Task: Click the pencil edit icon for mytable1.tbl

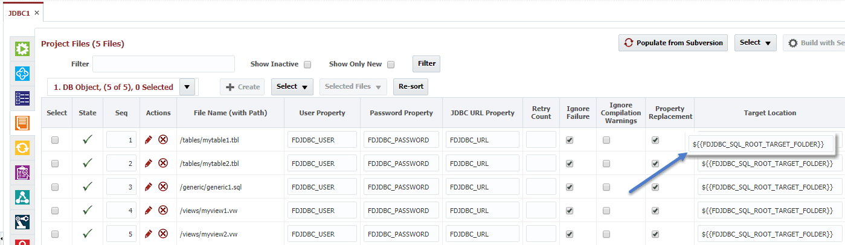Action: pyautogui.click(x=149, y=140)
